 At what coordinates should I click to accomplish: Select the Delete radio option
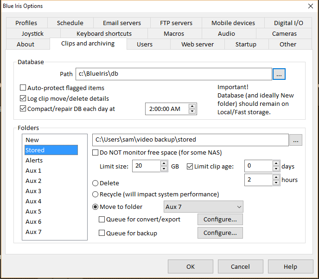pos(95,183)
